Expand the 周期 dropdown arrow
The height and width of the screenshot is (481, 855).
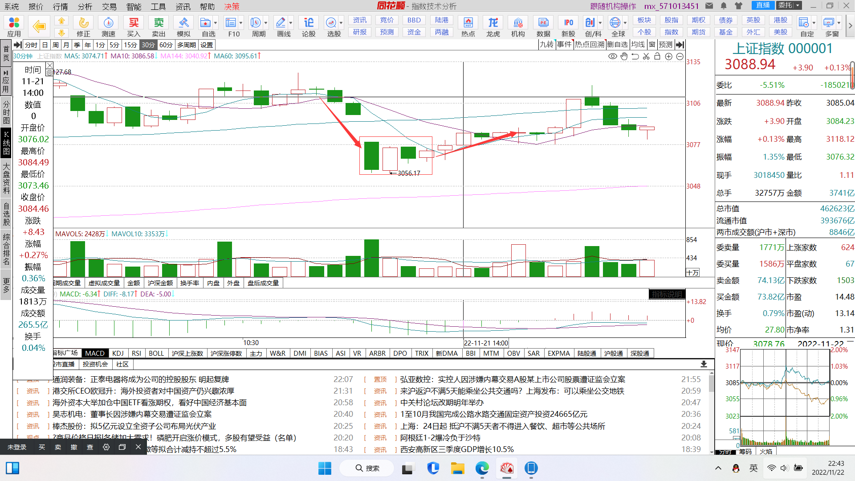(266, 23)
